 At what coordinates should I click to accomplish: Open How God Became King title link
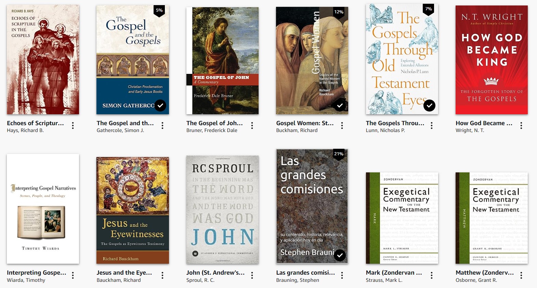484,123
